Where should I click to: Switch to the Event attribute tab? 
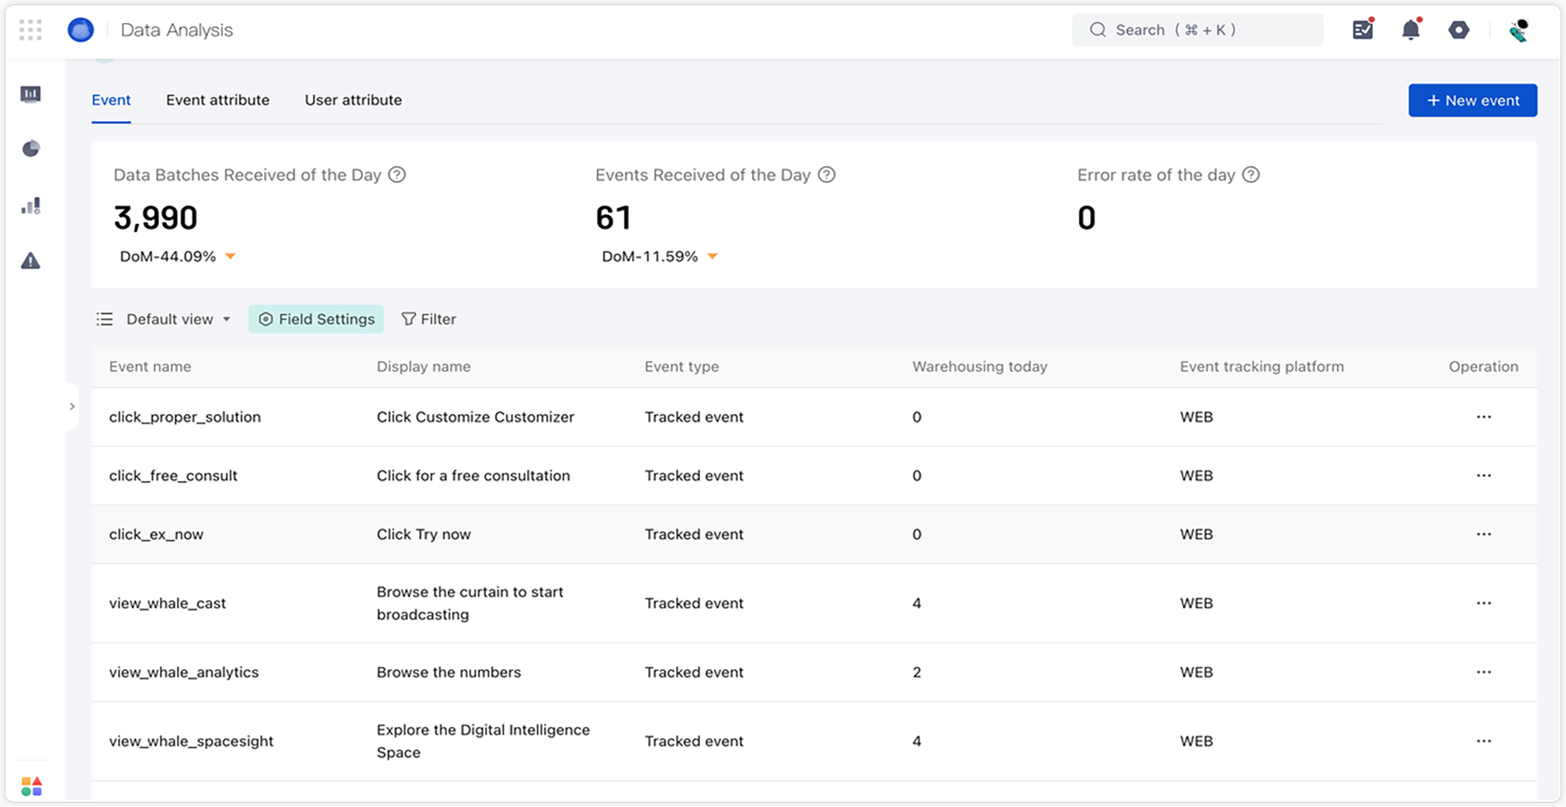click(x=217, y=100)
